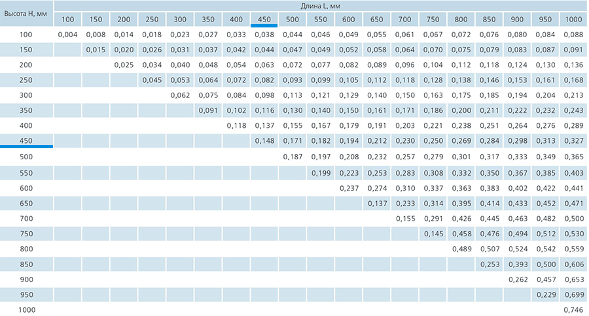This screenshot has width=589, height=316.
Task: Click the value 0,004 cell
Action: point(67,35)
